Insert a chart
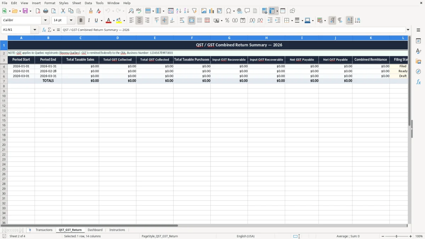Image resolution: width=425 pixels, height=239 pixels. tap(212, 11)
